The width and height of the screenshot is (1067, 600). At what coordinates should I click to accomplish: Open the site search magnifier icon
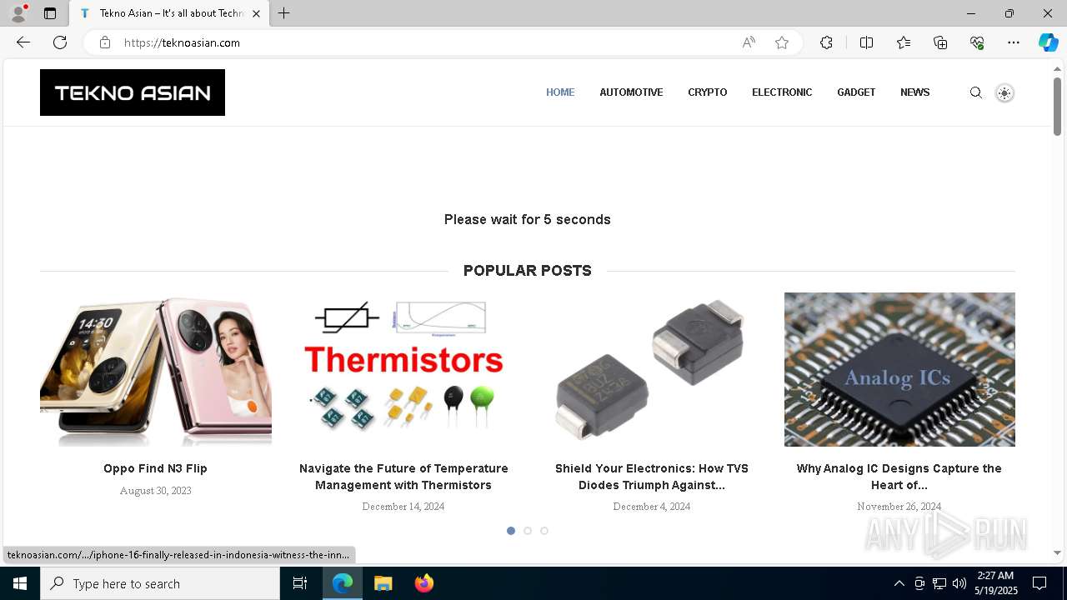pos(975,92)
